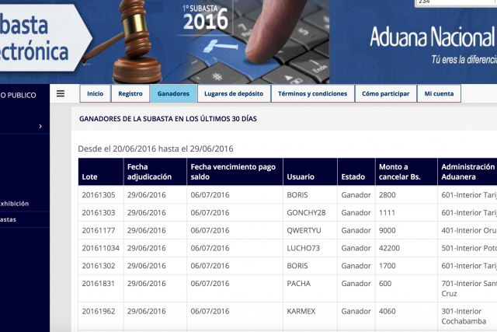Open the Inicio tab
The width and height of the screenshot is (497, 332).
(x=95, y=93)
